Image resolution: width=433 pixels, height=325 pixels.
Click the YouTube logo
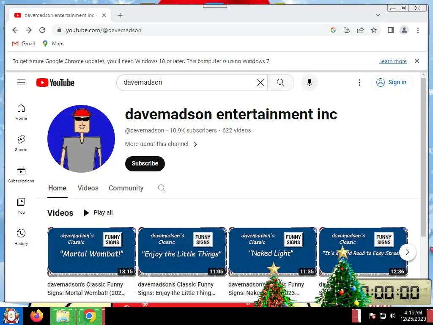pos(55,83)
